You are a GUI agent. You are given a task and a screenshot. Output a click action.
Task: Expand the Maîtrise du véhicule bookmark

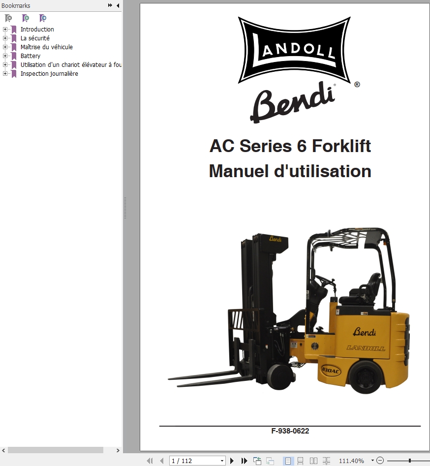pos(5,47)
